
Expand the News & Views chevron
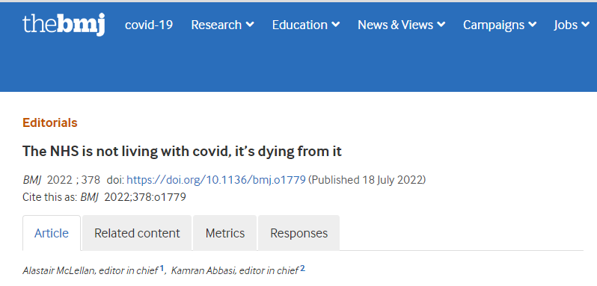click(441, 25)
